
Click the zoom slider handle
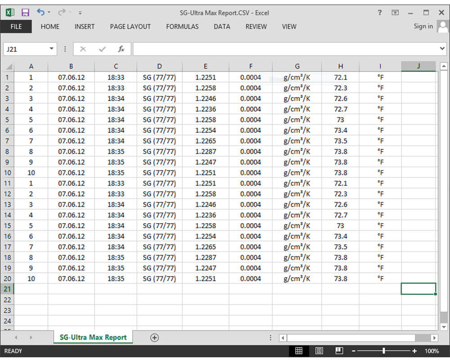[384, 351]
